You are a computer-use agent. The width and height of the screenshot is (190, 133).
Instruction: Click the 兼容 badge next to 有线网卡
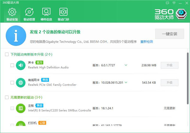click(45, 80)
